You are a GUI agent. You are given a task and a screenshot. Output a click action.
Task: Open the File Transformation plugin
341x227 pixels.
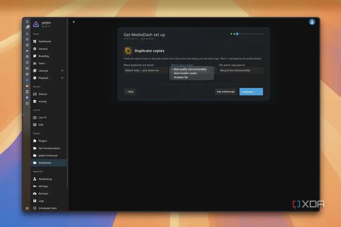(48, 148)
